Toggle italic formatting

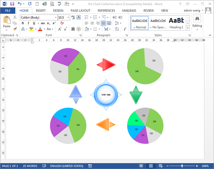pos(29,23)
